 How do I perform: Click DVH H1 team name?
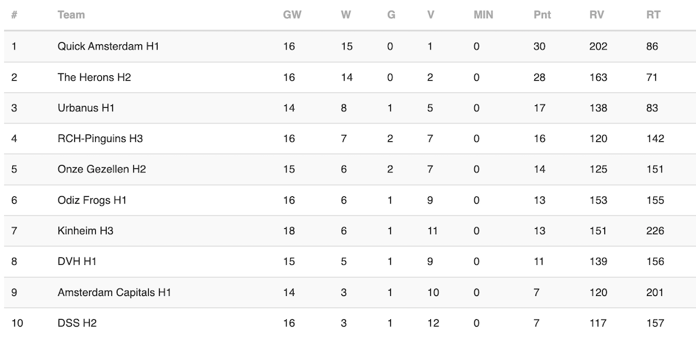pos(78,261)
